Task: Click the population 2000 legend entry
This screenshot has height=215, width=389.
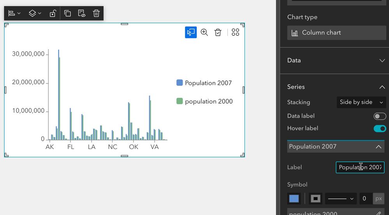Action: pos(204,101)
